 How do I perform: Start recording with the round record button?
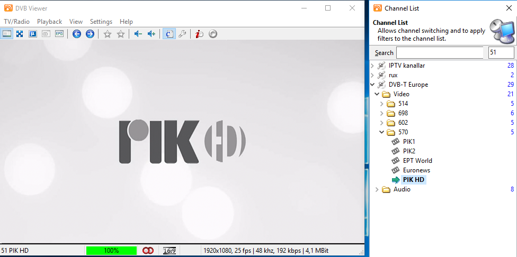[x=213, y=33]
